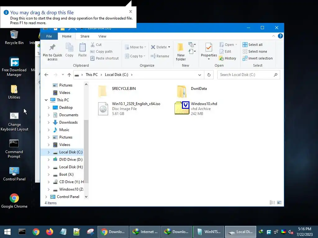Viewport: 318px width, 238px height.
Task: Open the Delete dropdown in the ribbon
Action: click(161, 47)
